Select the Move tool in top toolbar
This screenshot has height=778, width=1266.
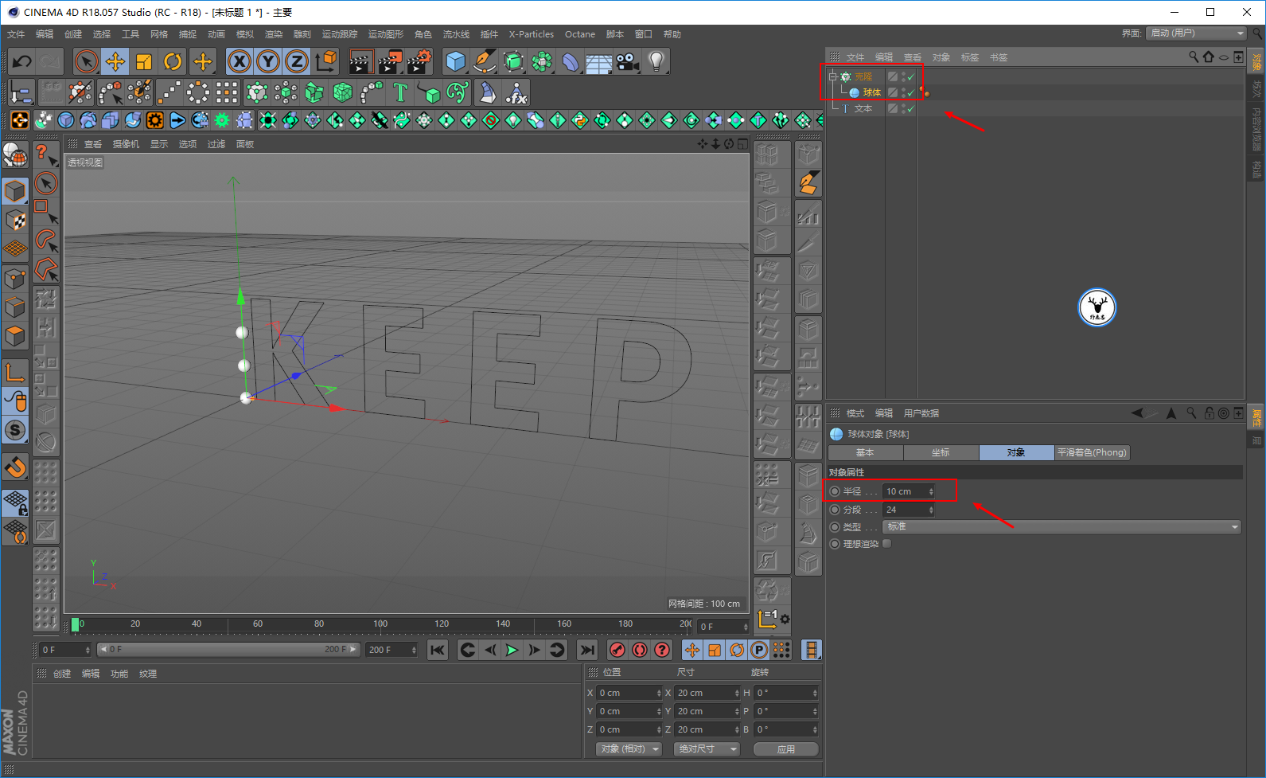[115, 61]
